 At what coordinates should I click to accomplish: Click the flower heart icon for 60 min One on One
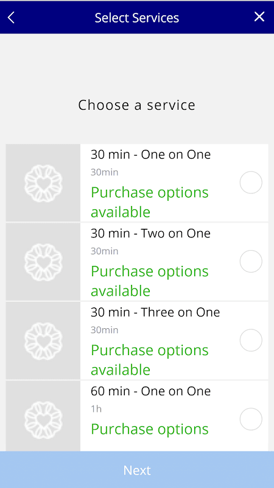pos(43,420)
